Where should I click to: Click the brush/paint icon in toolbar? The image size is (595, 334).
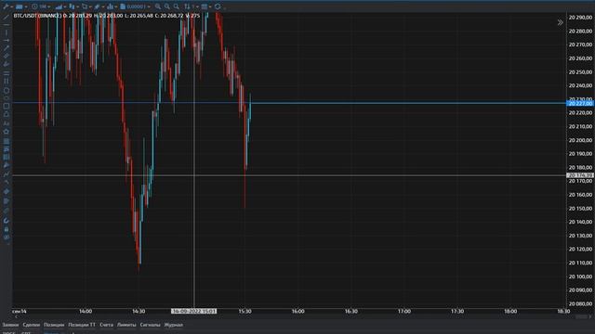[97, 6]
